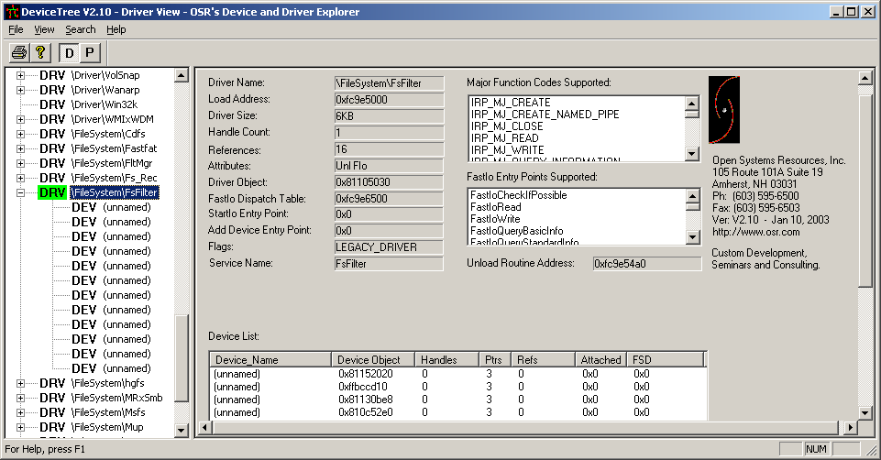Expand the \Driver\WMIxWDM tree node
Viewport: 881px width, 460px height.
point(20,119)
